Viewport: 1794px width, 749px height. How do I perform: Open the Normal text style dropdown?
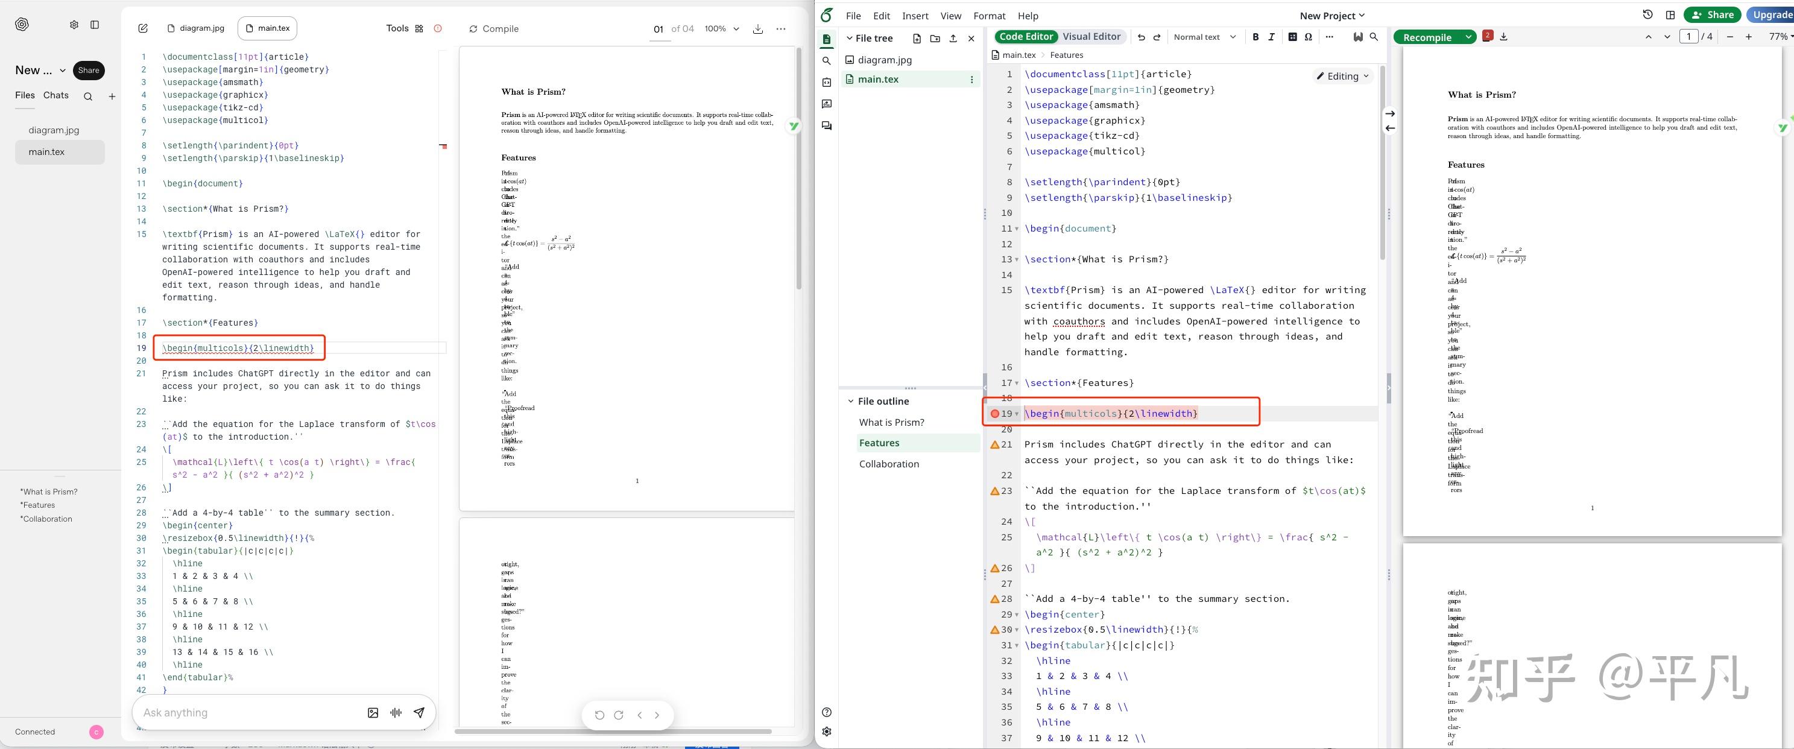(x=1204, y=37)
